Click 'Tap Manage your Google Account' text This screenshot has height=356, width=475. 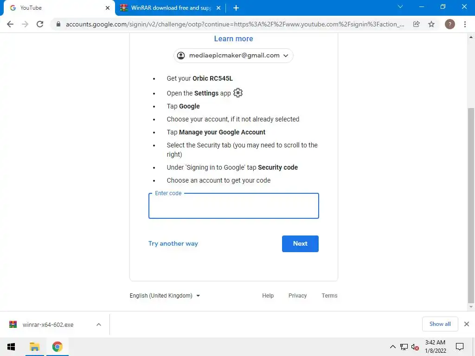pos(216,132)
